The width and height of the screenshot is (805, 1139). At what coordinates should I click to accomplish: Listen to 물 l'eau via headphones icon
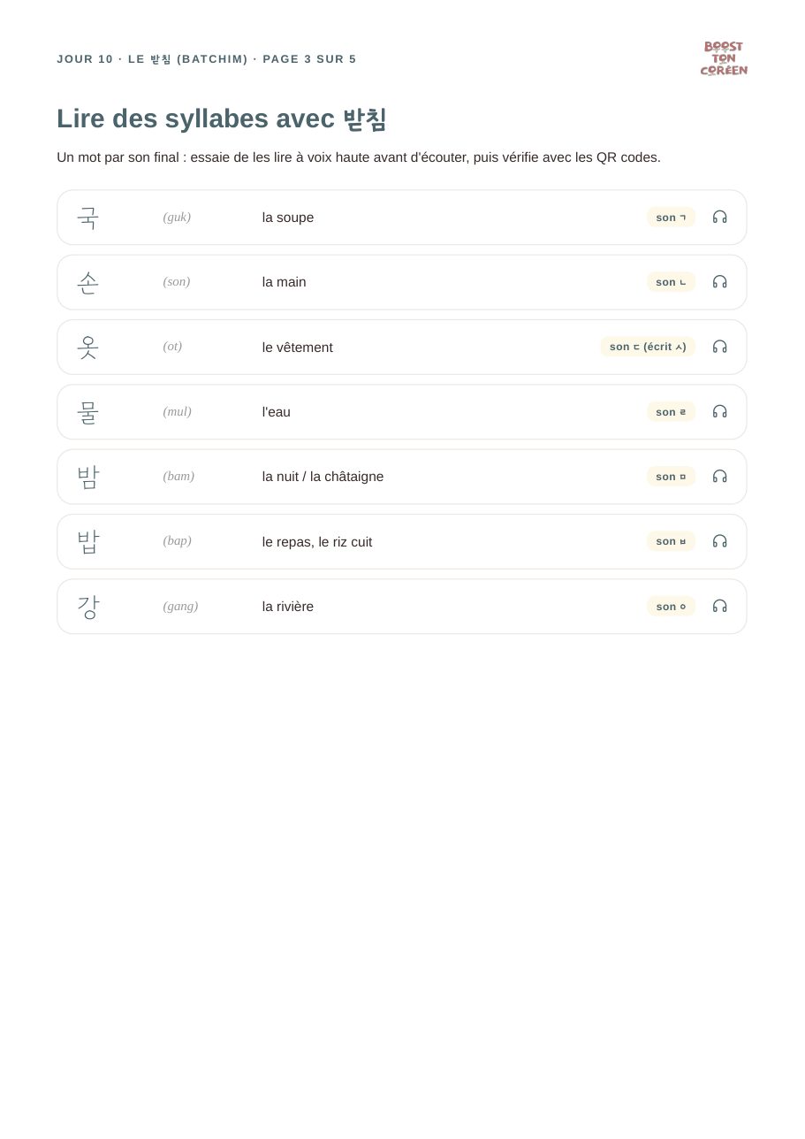click(719, 411)
